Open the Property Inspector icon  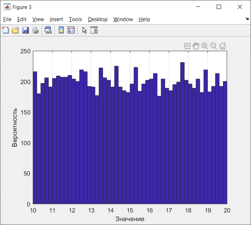pos(94,30)
